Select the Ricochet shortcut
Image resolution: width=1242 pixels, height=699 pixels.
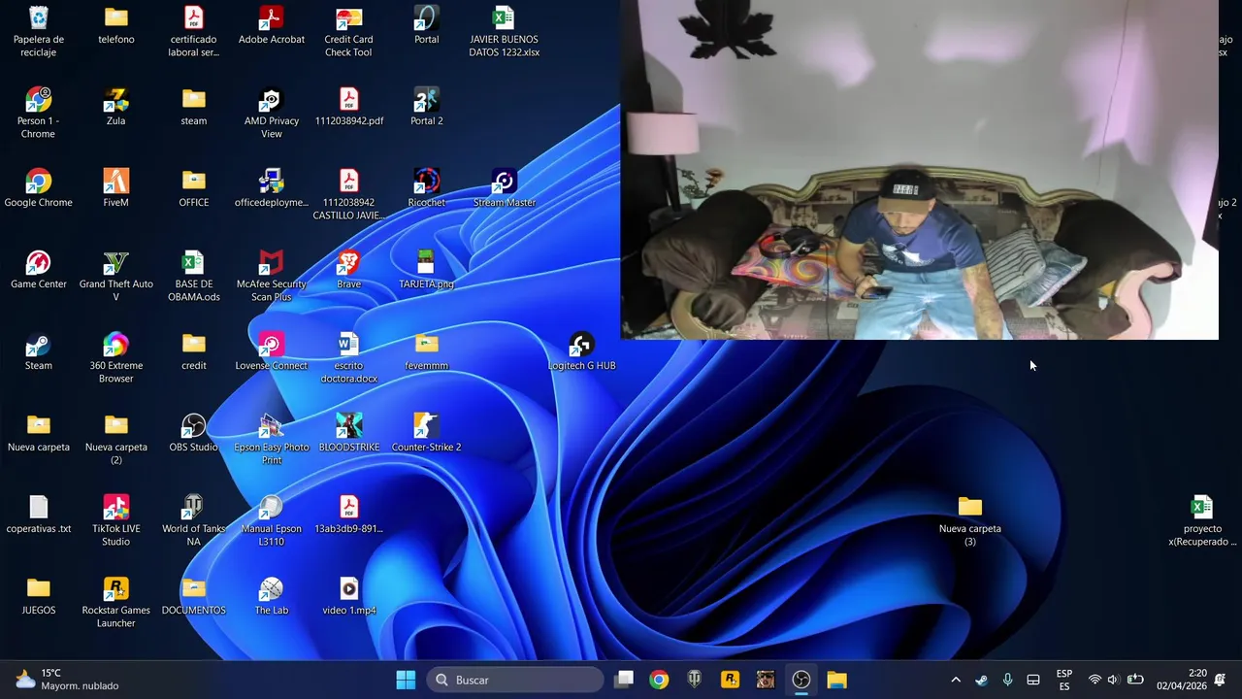[x=426, y=188]
